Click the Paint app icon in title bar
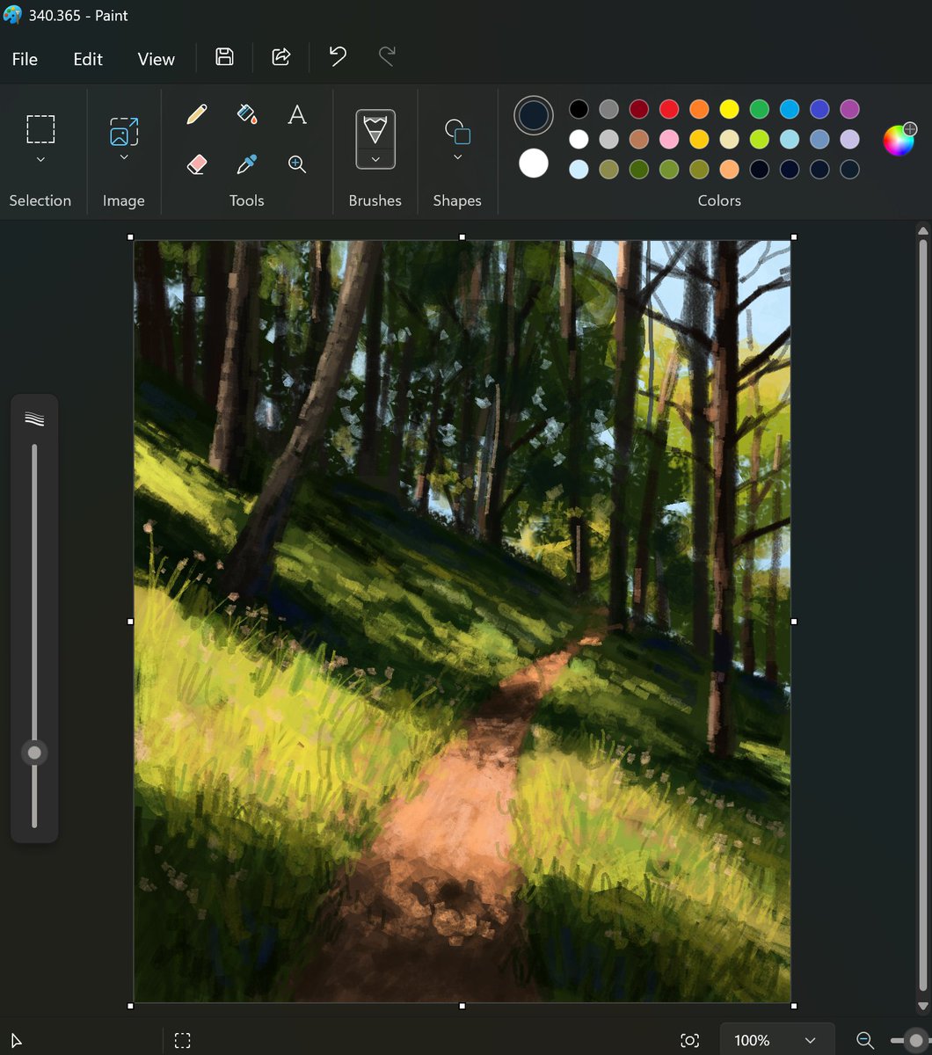 pos(12,15)
